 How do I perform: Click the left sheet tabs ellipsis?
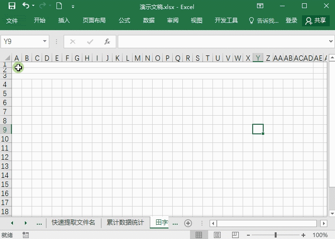point(39,223)
